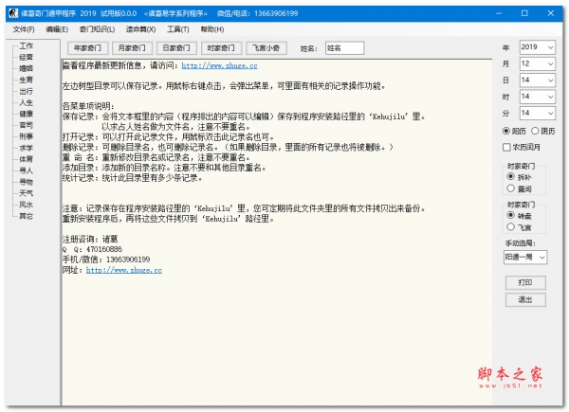Viewport: 569px width, 412px height.
Task: Select the 体育 tree item
Action: coord(27,159)
